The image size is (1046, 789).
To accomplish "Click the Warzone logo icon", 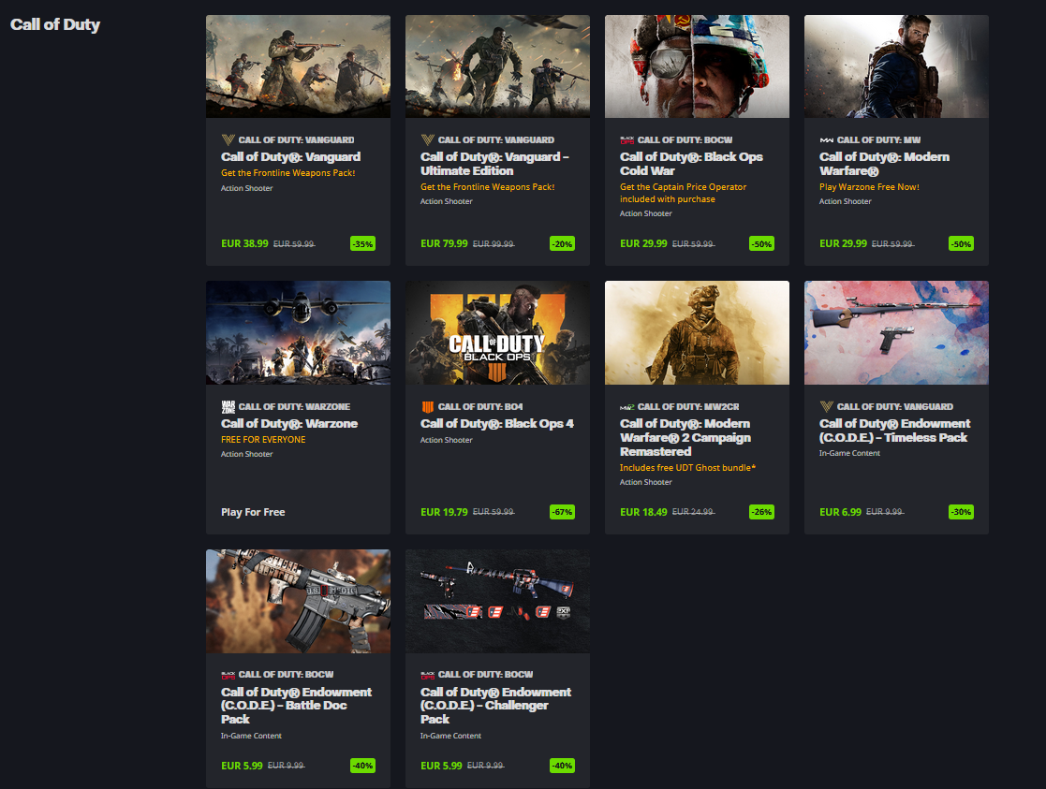I will (228, 406).
